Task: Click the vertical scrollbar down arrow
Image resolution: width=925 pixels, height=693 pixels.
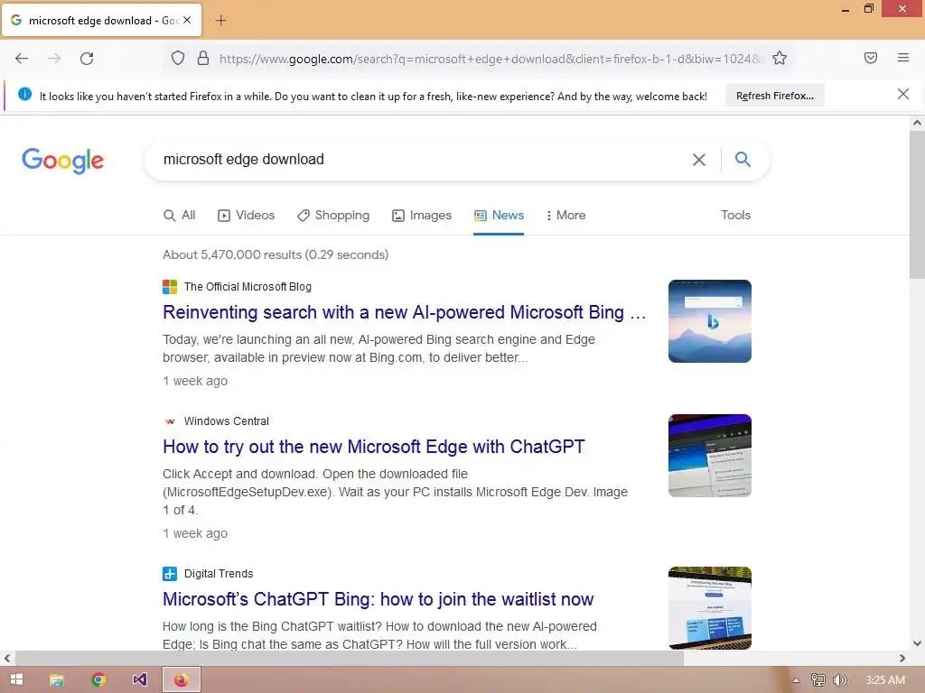Action: coord(917,643)
